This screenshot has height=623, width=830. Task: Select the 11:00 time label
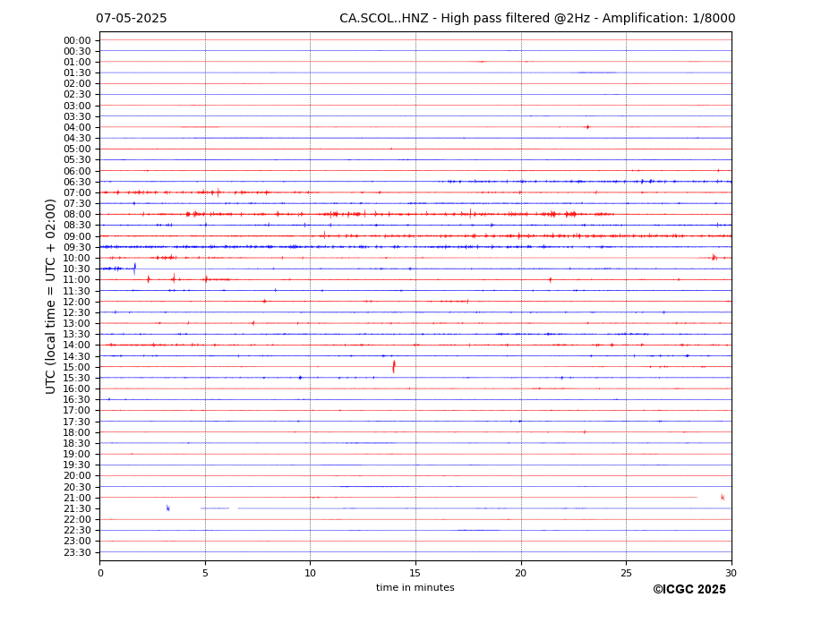click(x=77, y=279)
